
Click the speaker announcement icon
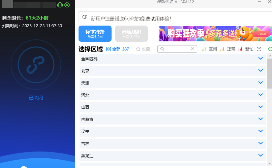click(85, 17)
